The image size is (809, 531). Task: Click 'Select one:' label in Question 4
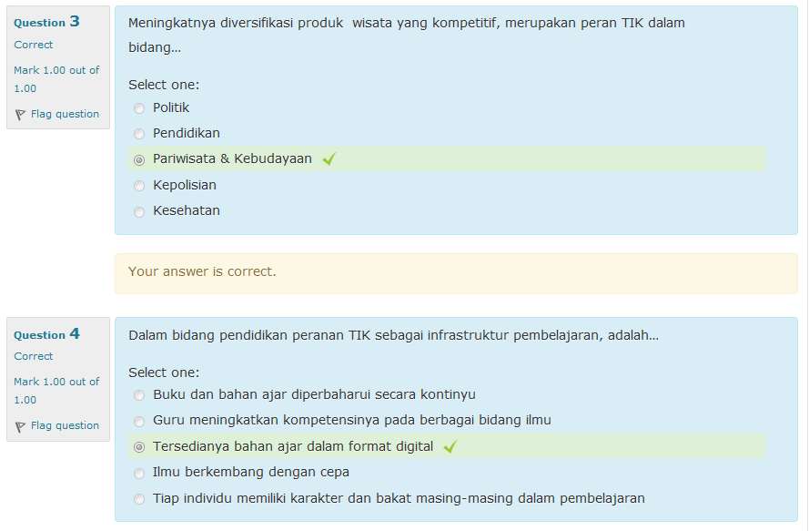pyautogui.click(x=164, y=373)
